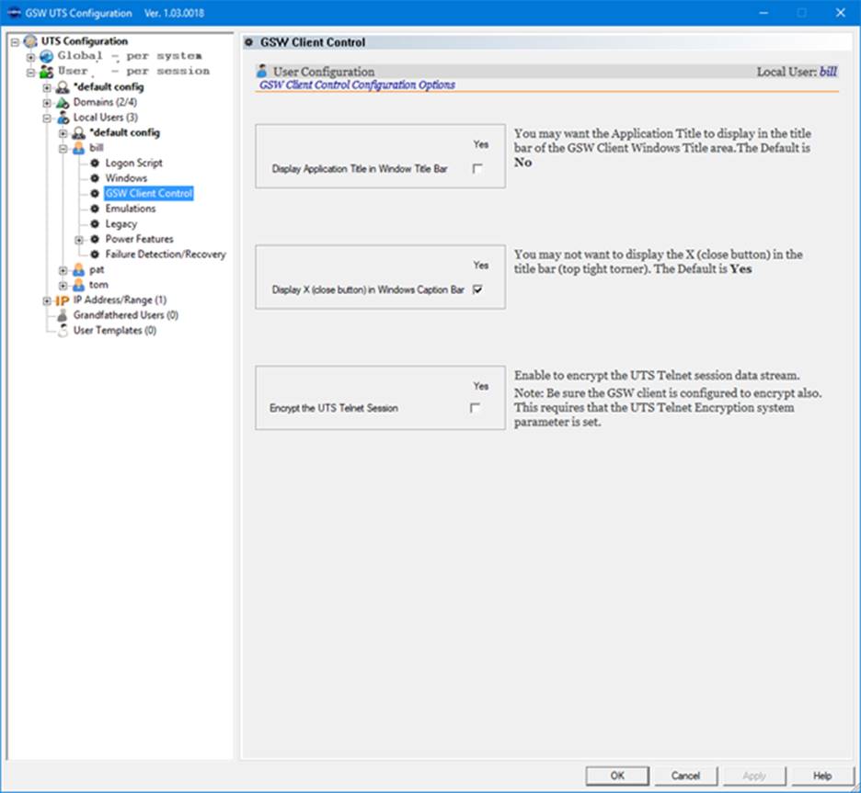
Task: Uncheck Display X close button in Caption Bar
Action: click(477, 289)
